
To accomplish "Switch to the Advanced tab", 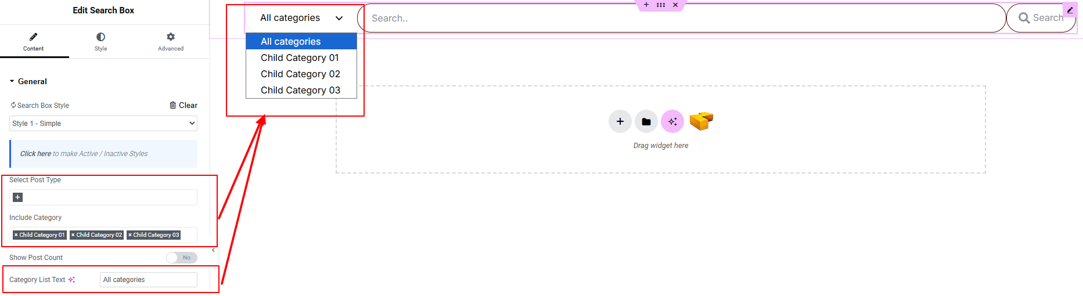I will [x=171, y=42].
